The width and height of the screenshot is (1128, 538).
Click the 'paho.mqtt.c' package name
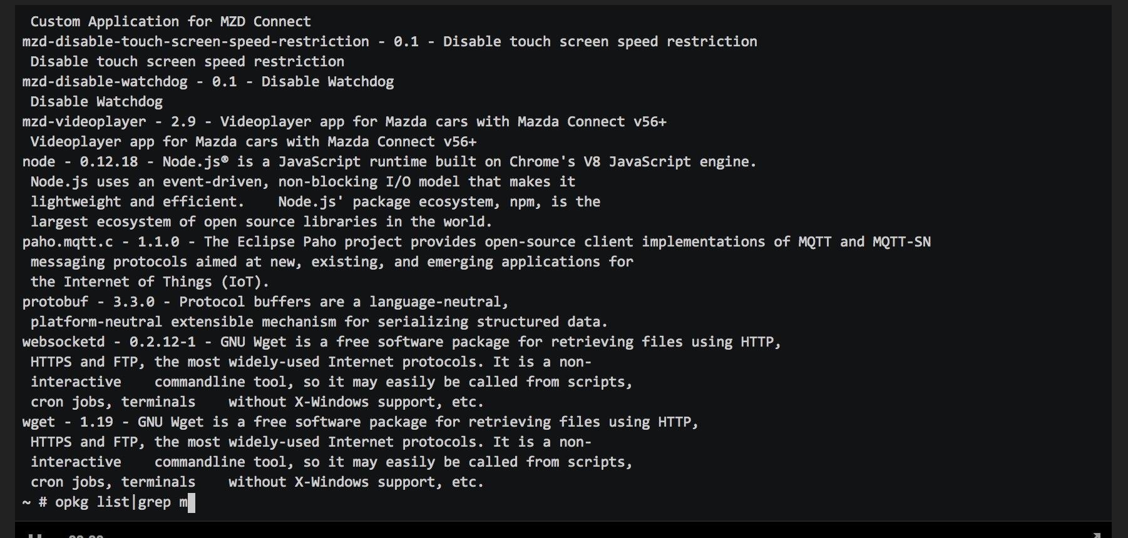tap(68, 242)
